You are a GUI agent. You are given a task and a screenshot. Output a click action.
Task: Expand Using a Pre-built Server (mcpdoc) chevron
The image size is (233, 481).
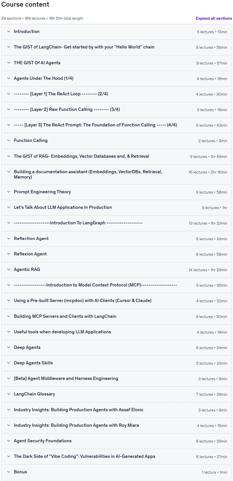point(9,300)
